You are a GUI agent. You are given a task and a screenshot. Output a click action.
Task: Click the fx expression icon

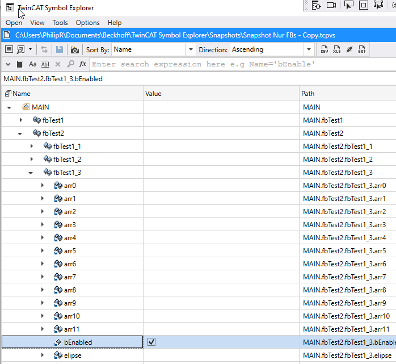click(83, 64)
